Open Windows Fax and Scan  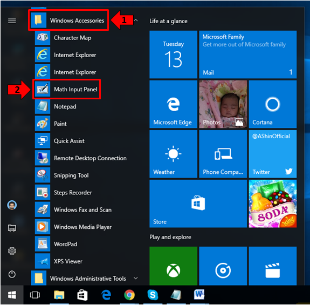tap(85, 210)
